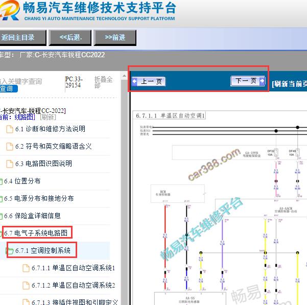Go forward with the >>前进 button
307x305 pixels.
[x=115, y=37]
